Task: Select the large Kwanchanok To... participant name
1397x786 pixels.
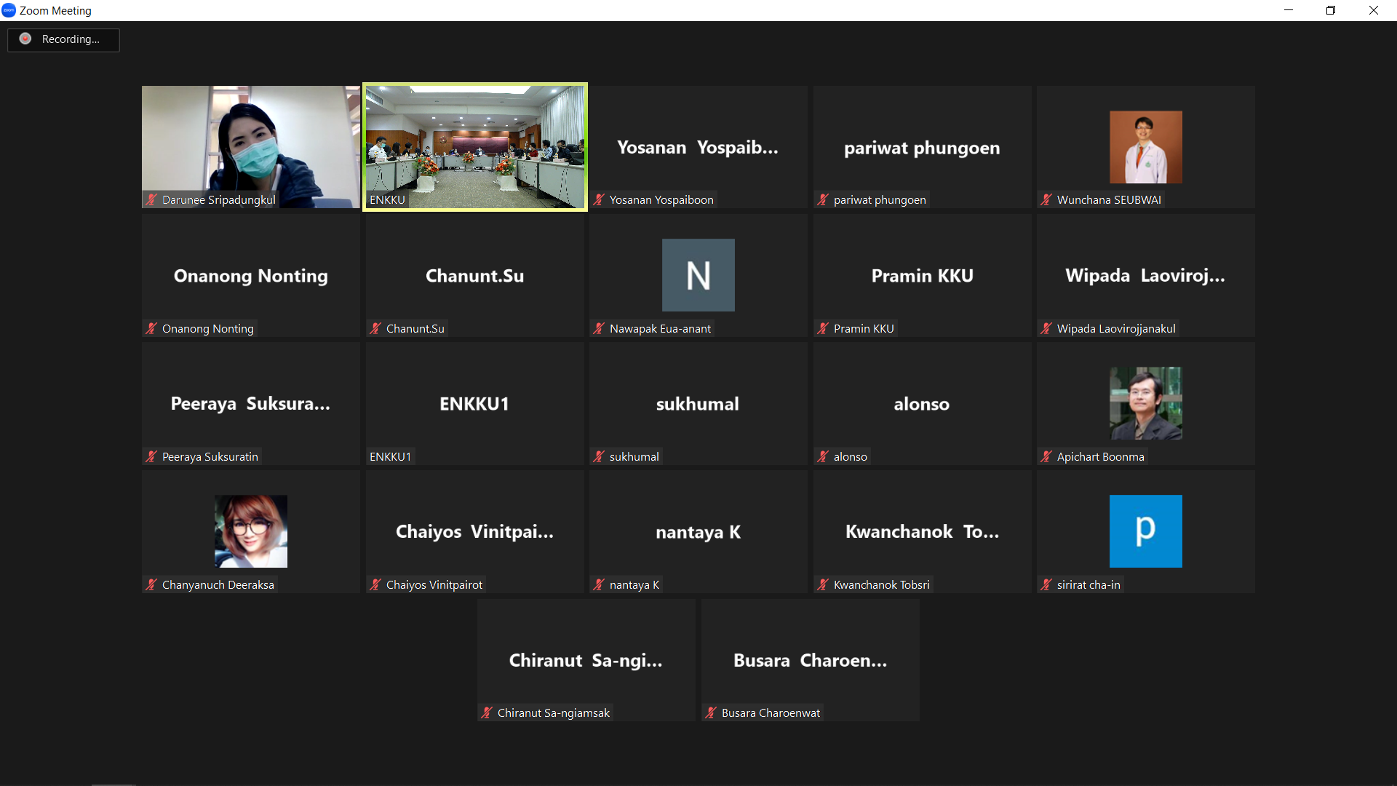Action: [922, 532]
